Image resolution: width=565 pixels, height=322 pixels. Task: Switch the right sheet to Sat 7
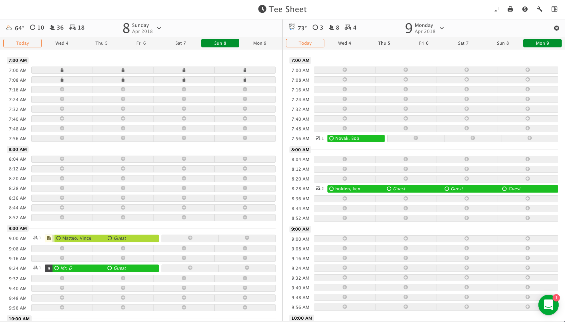point(463,43)
